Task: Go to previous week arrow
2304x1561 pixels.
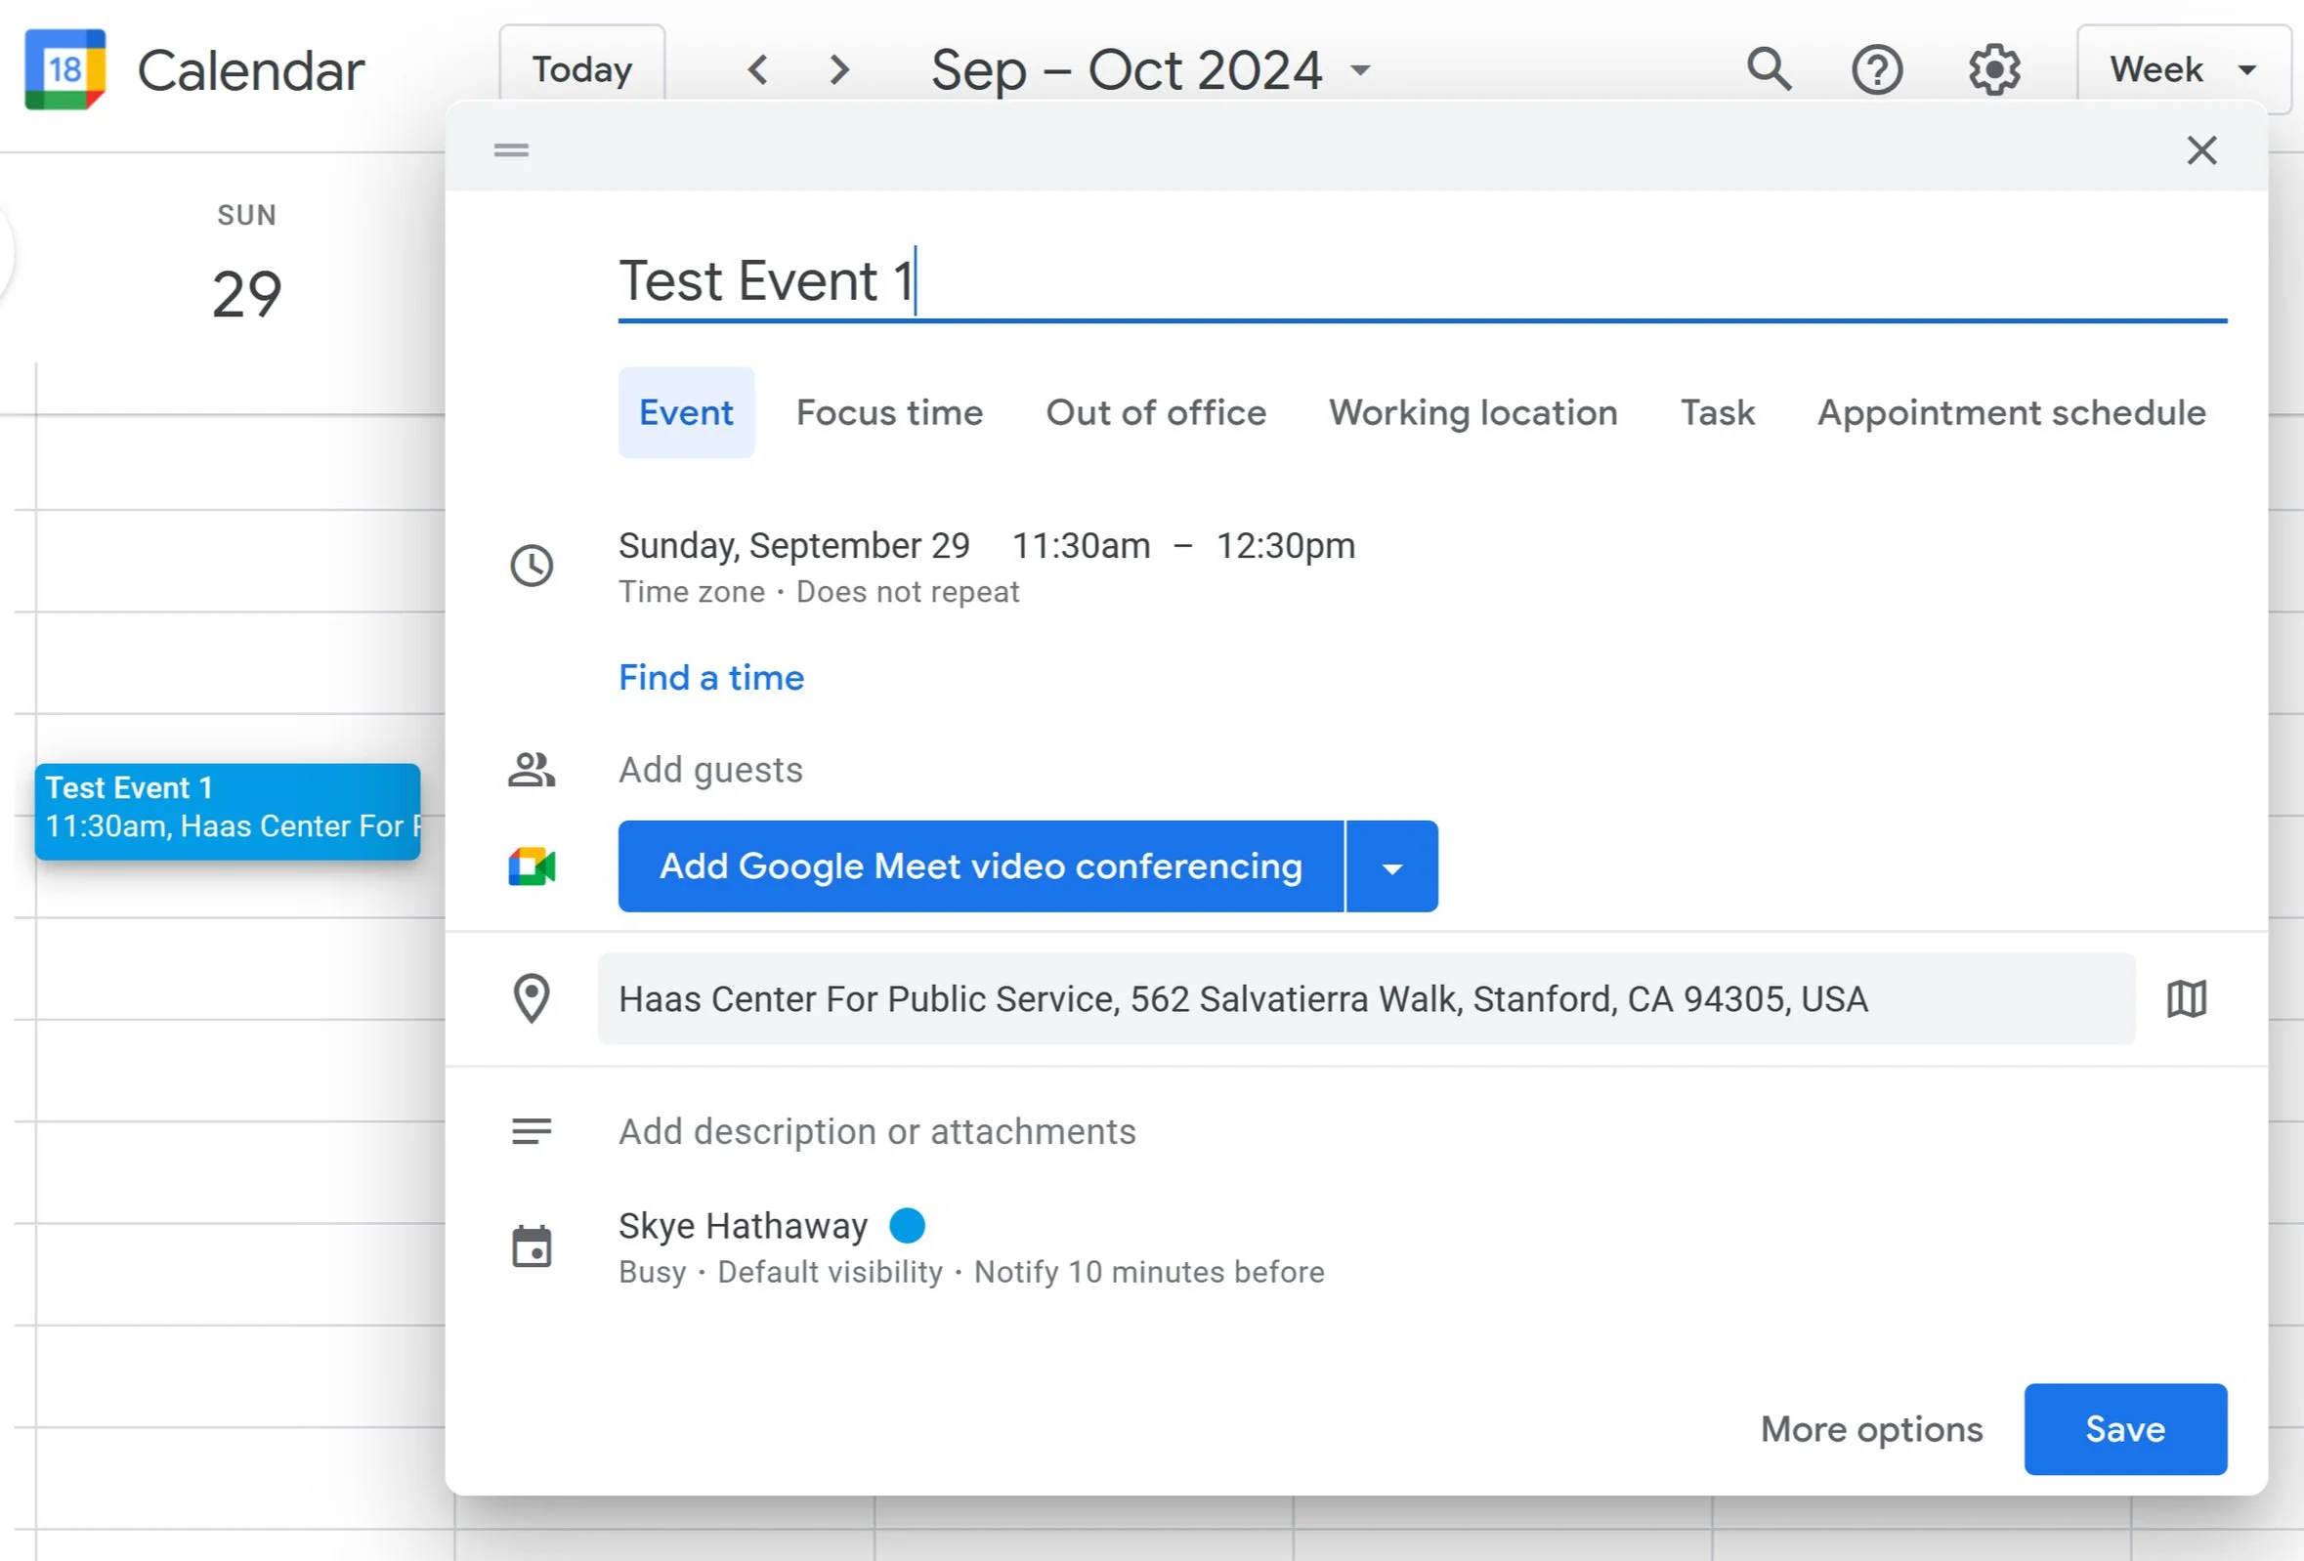Action: tap(758, 69)
